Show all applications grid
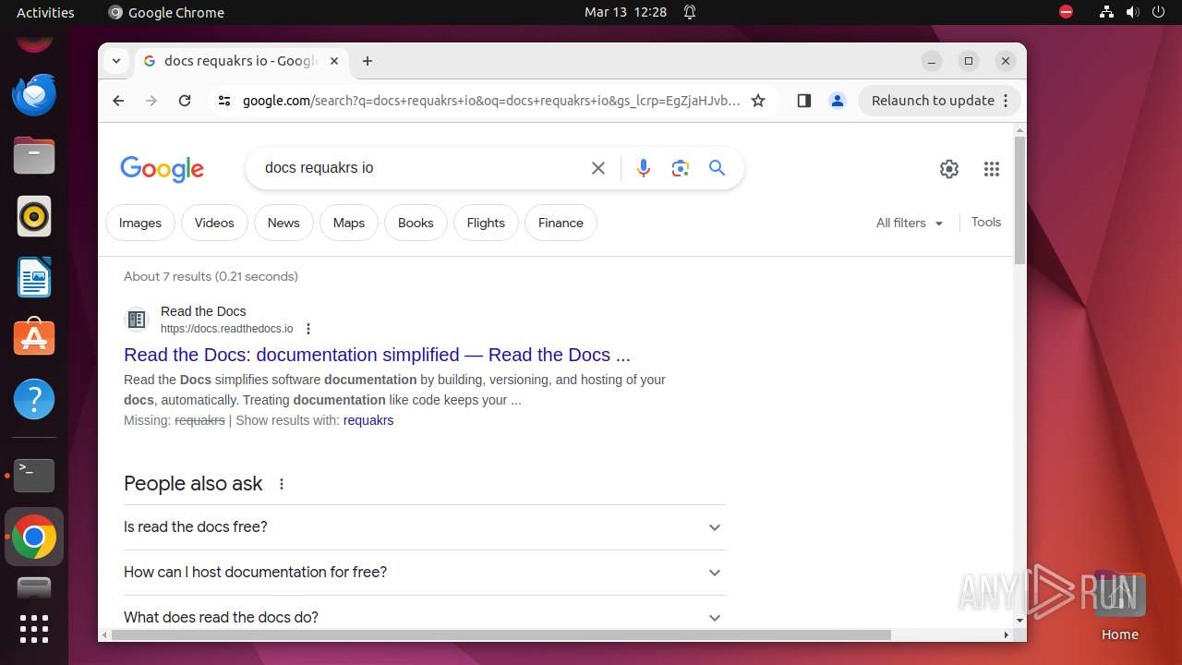1182x665 pixels. point(34,629)
